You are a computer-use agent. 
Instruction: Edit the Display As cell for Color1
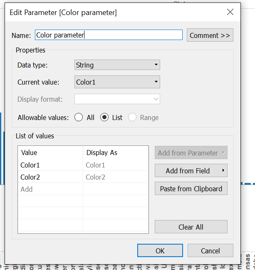click(115, 165)
